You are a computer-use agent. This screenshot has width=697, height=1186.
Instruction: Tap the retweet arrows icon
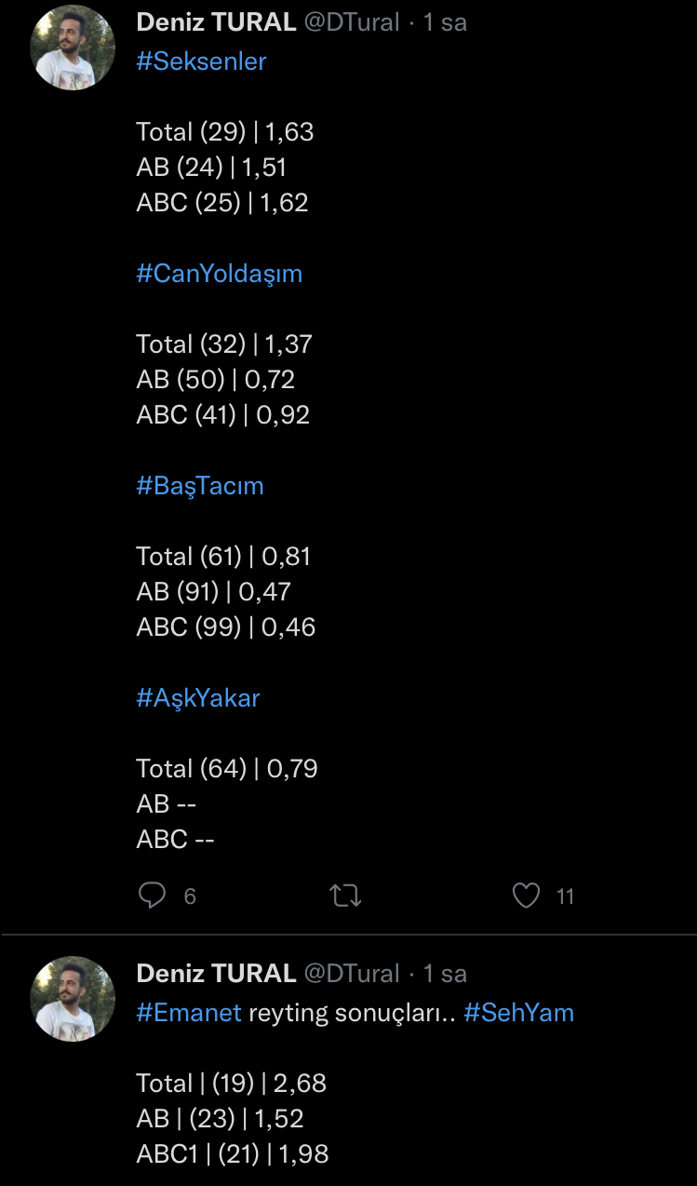(x=345, y=896)
